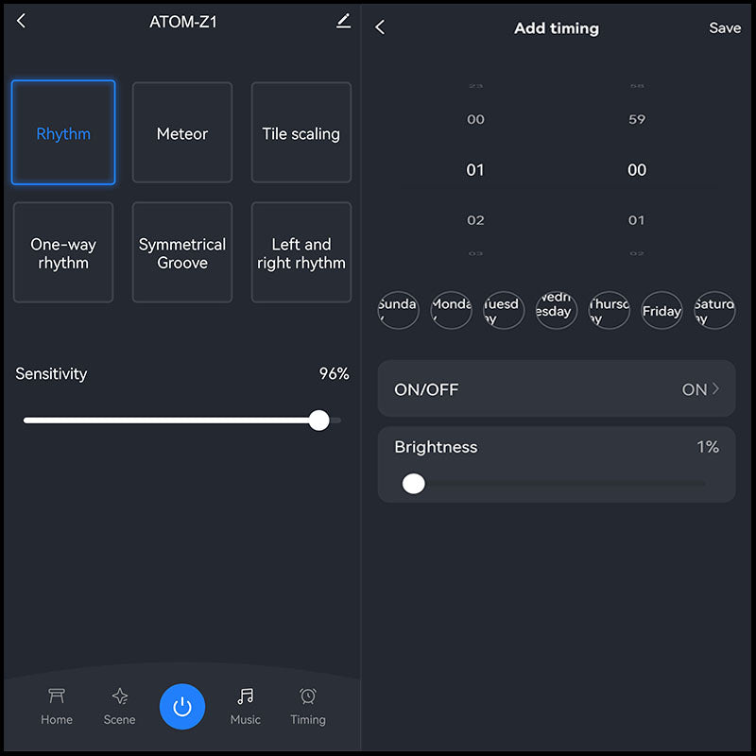Select the Scene icon in bottom navigation

119,706
